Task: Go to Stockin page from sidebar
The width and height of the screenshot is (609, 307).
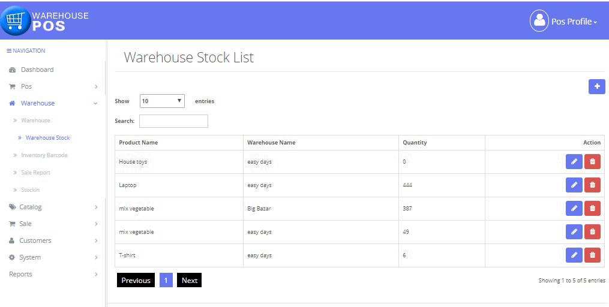Action: click(30, 190)
